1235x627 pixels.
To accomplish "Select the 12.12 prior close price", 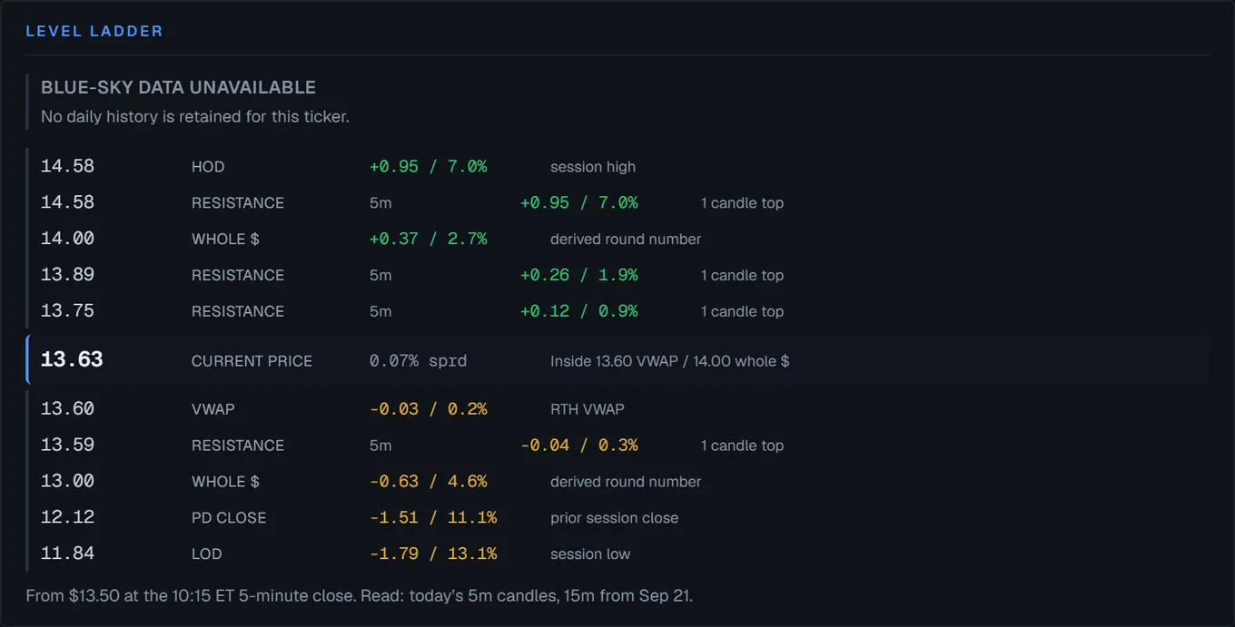I will coord(67,518).
